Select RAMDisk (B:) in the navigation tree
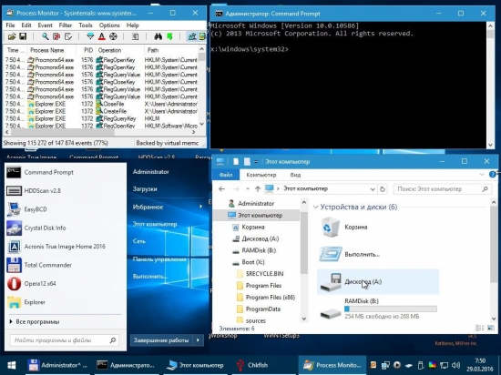The image size is (501, 375). point(259,250)
